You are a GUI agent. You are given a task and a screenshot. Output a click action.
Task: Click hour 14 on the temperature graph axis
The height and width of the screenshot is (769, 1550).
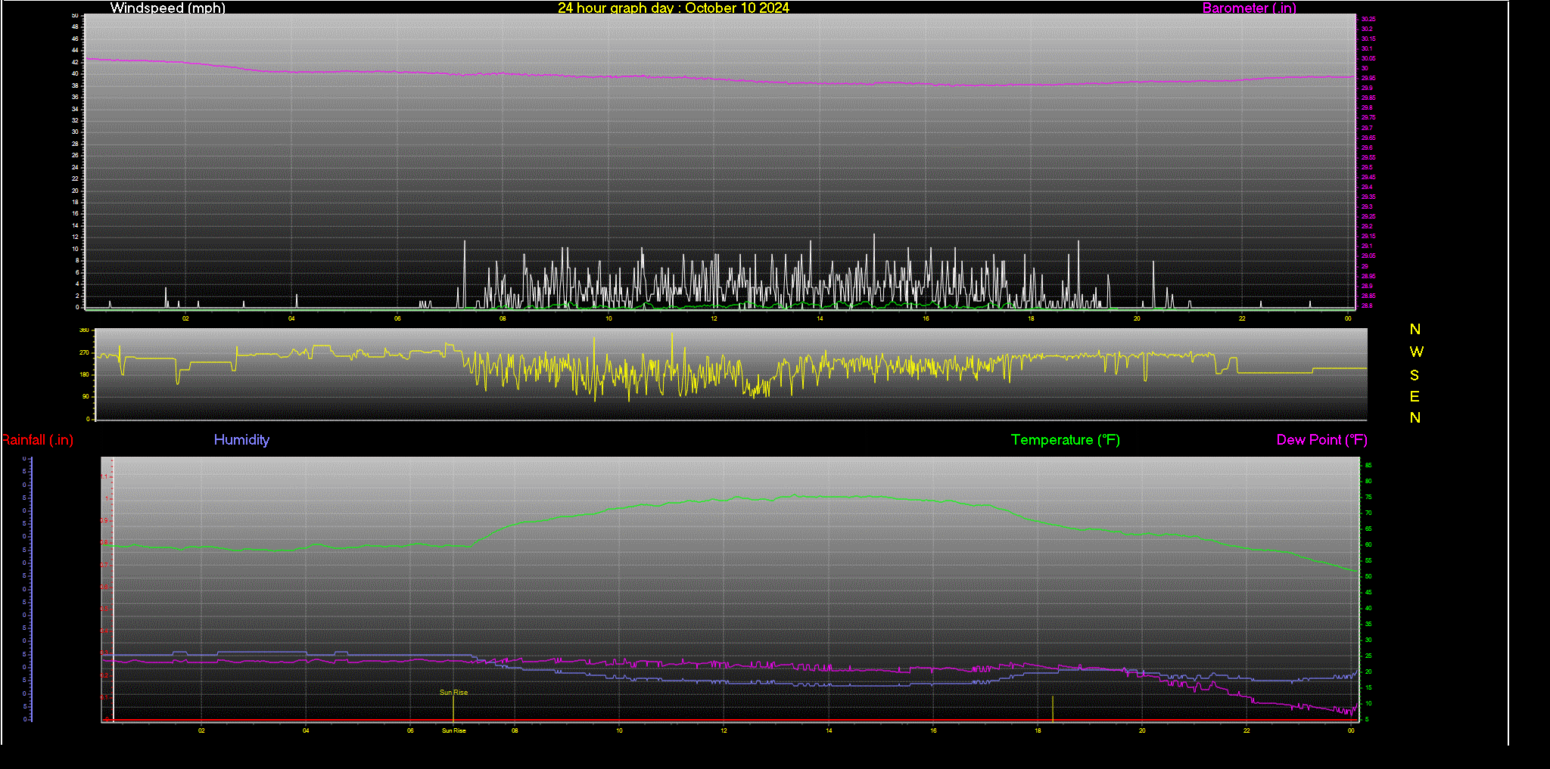[829, 730]
